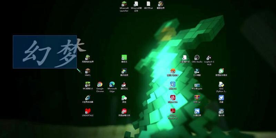Select the Microsoft Edge shortcut
276x138 pixels.
click(x=112, y=87)
